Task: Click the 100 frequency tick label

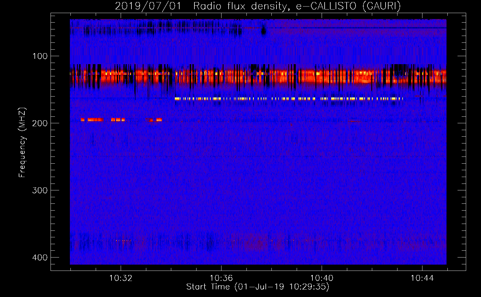Action: coord(40,56)
